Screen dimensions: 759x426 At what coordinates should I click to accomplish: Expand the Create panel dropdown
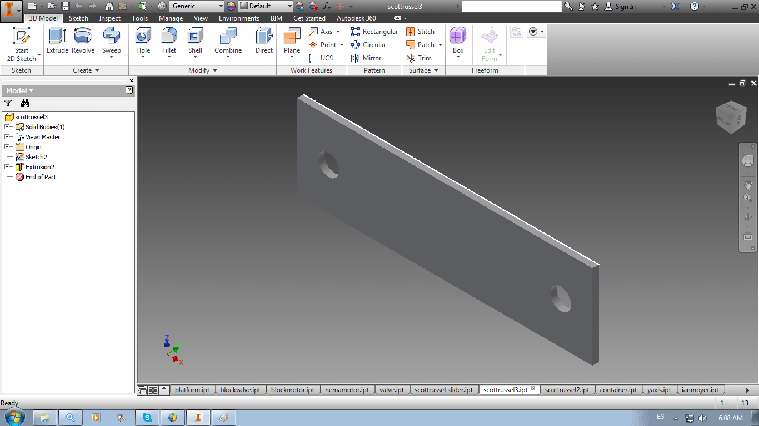tap(86, 70)
